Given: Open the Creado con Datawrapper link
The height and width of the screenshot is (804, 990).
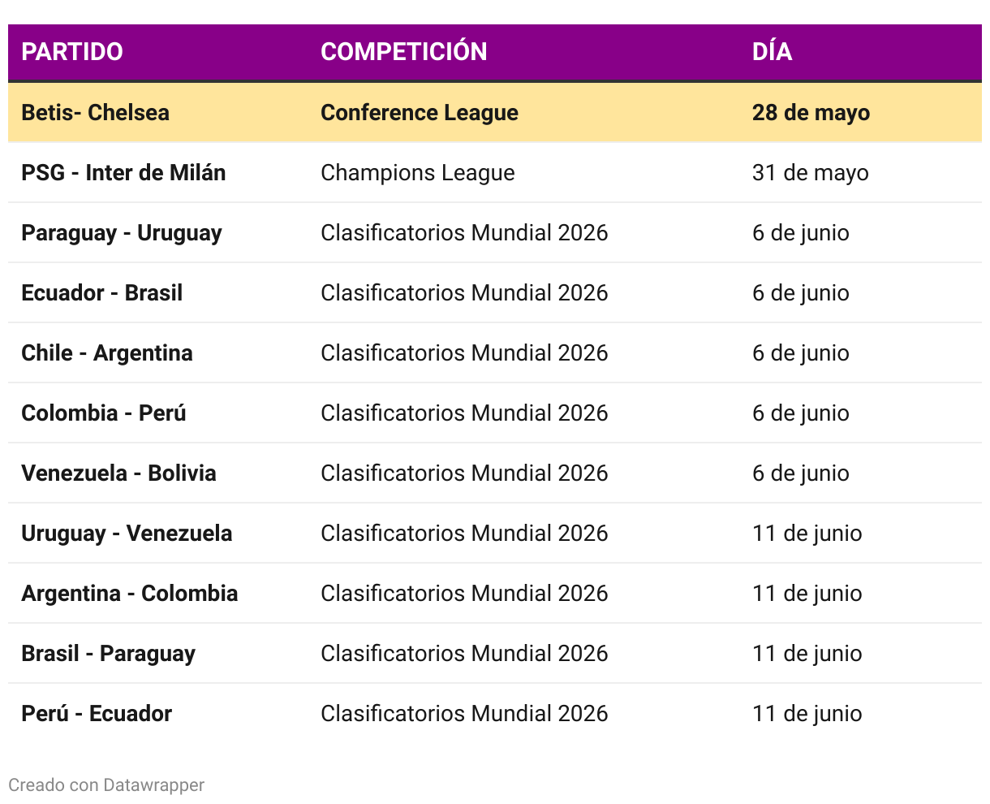Looking at the screenshot, I should (106, 785).
